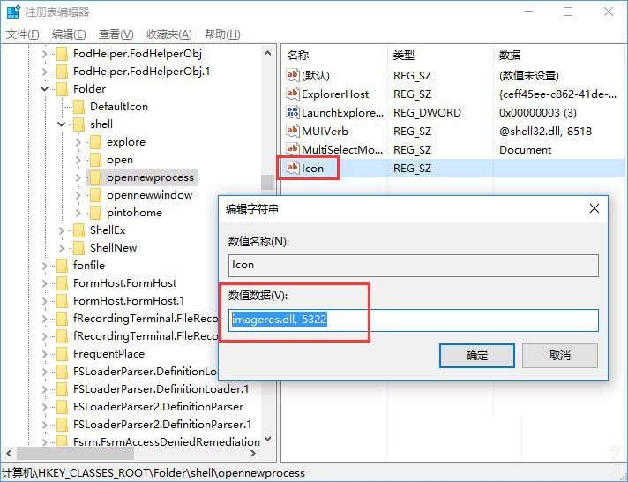
Task: Expand the ShellEx key node
Action: click(61, 230)
